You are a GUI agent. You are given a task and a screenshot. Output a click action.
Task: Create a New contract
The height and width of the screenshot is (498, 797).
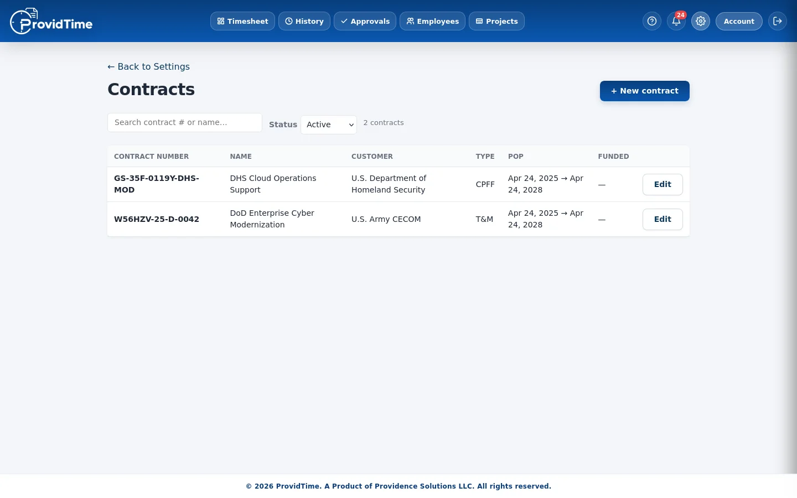click(x=645, y=91)
